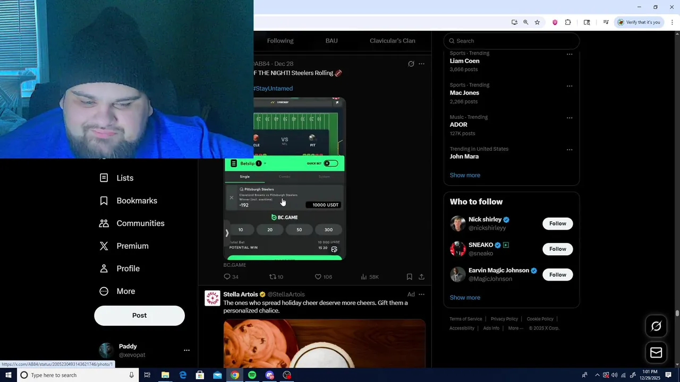Viewport: 680px width, 382px height.
Task: Toggle the Quick Bet switch in betslip image
Action: click(330, 163)
